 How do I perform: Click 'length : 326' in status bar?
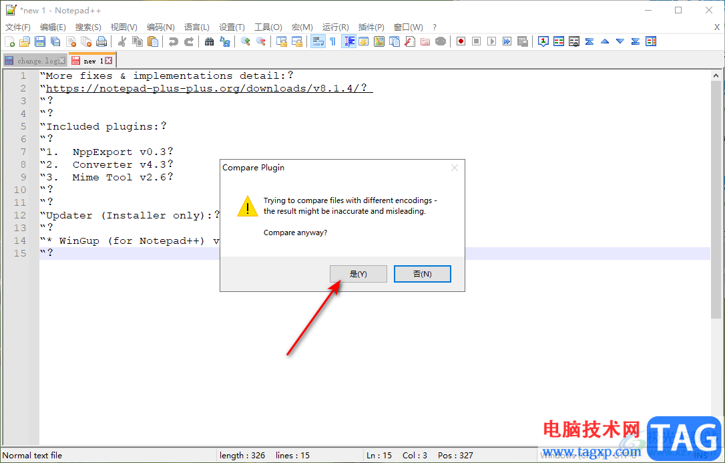[242, 455]
